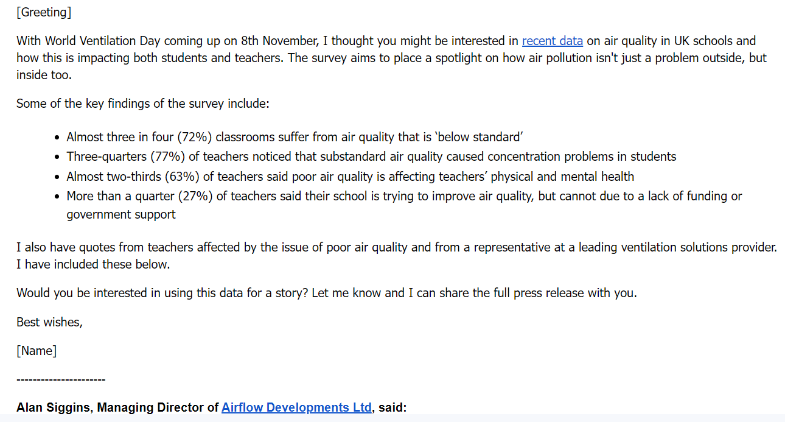
Task: Click the 27% of teachers bullet point
Action: click(x=404, y=196)
